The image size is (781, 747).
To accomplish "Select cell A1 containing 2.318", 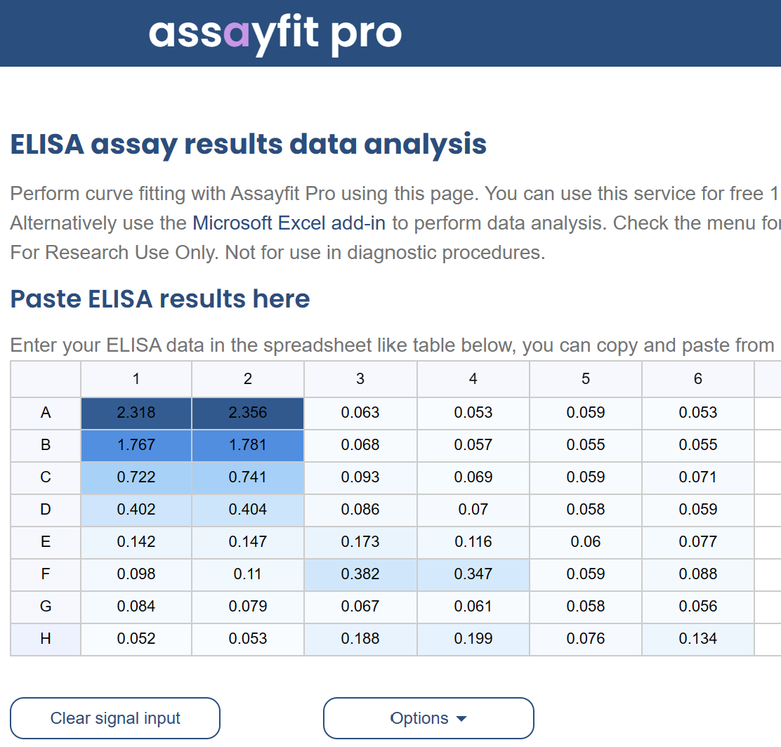I will 136,413.
